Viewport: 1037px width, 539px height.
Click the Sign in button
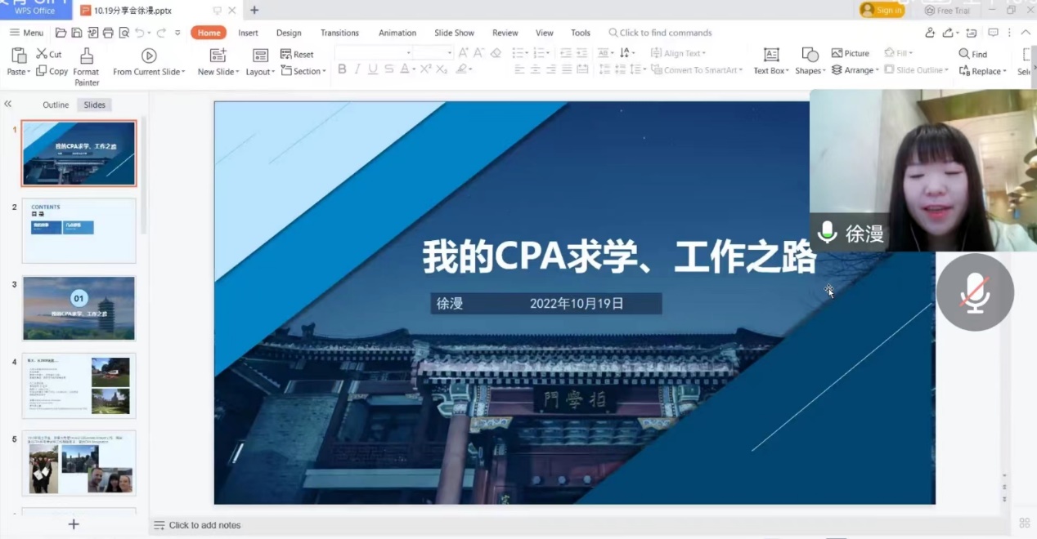click(881, 10)
